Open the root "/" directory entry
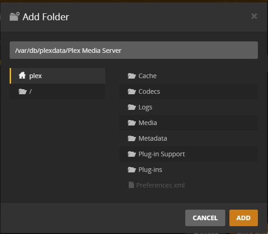The image size is (268, 234). [x=57, y=91]
